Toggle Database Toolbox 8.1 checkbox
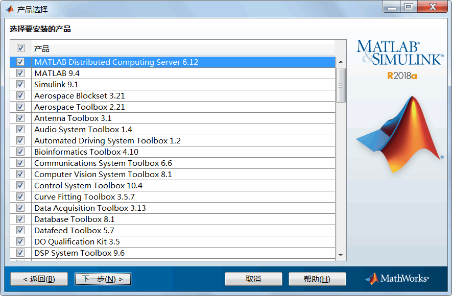Screen dimensions: 452x296 (x=20, y=219)
